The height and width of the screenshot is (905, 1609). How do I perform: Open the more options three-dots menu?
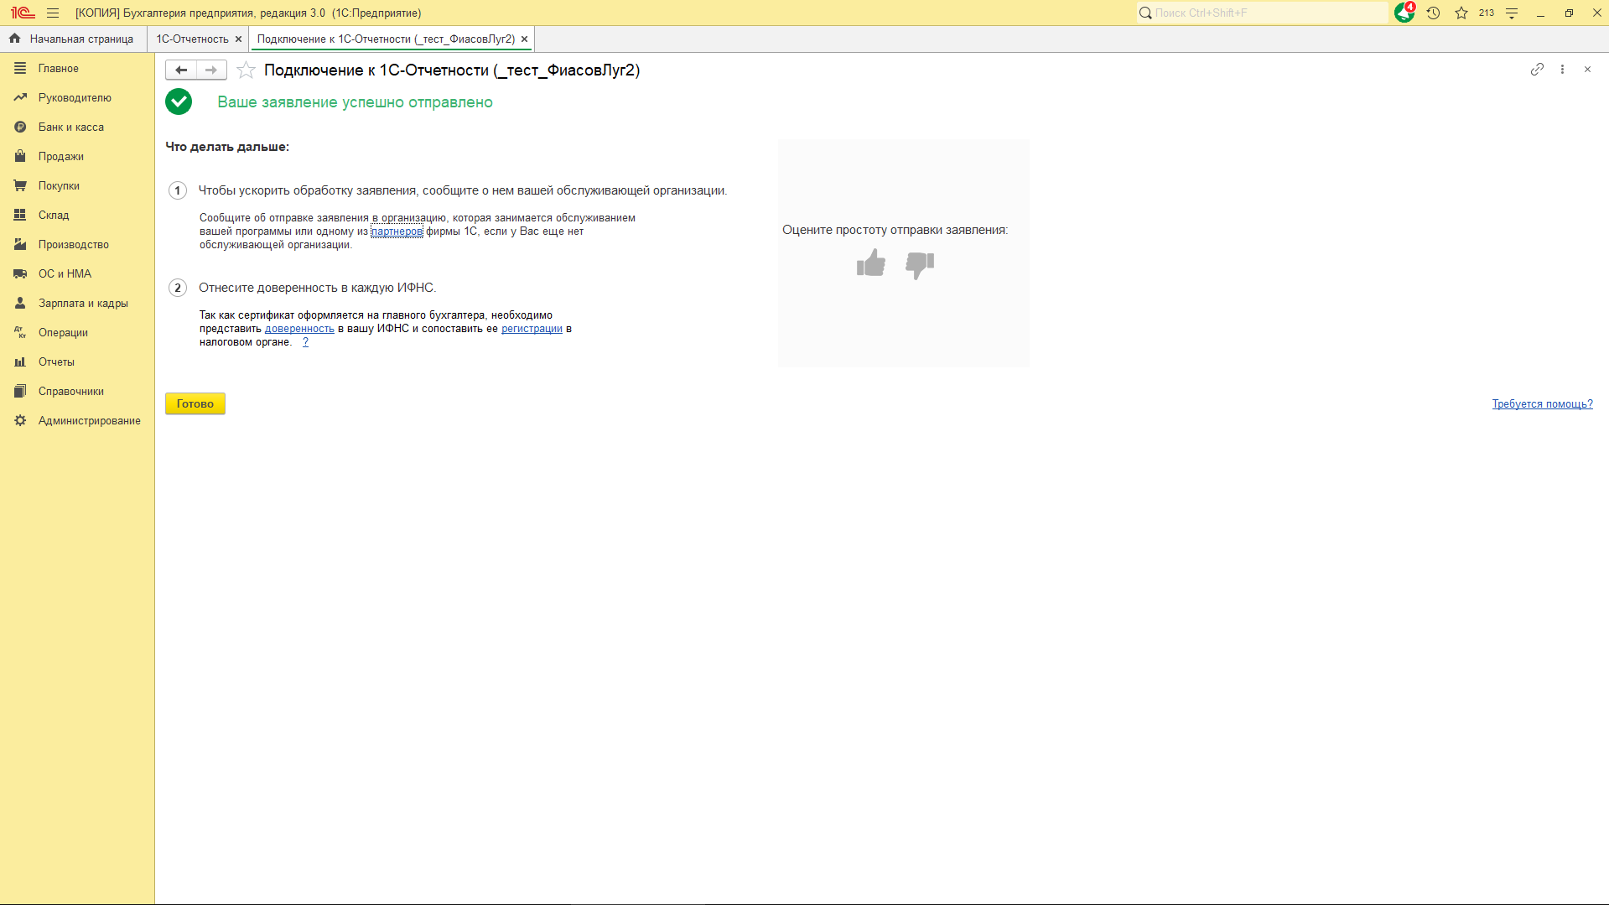click(x=1562, y=70)
